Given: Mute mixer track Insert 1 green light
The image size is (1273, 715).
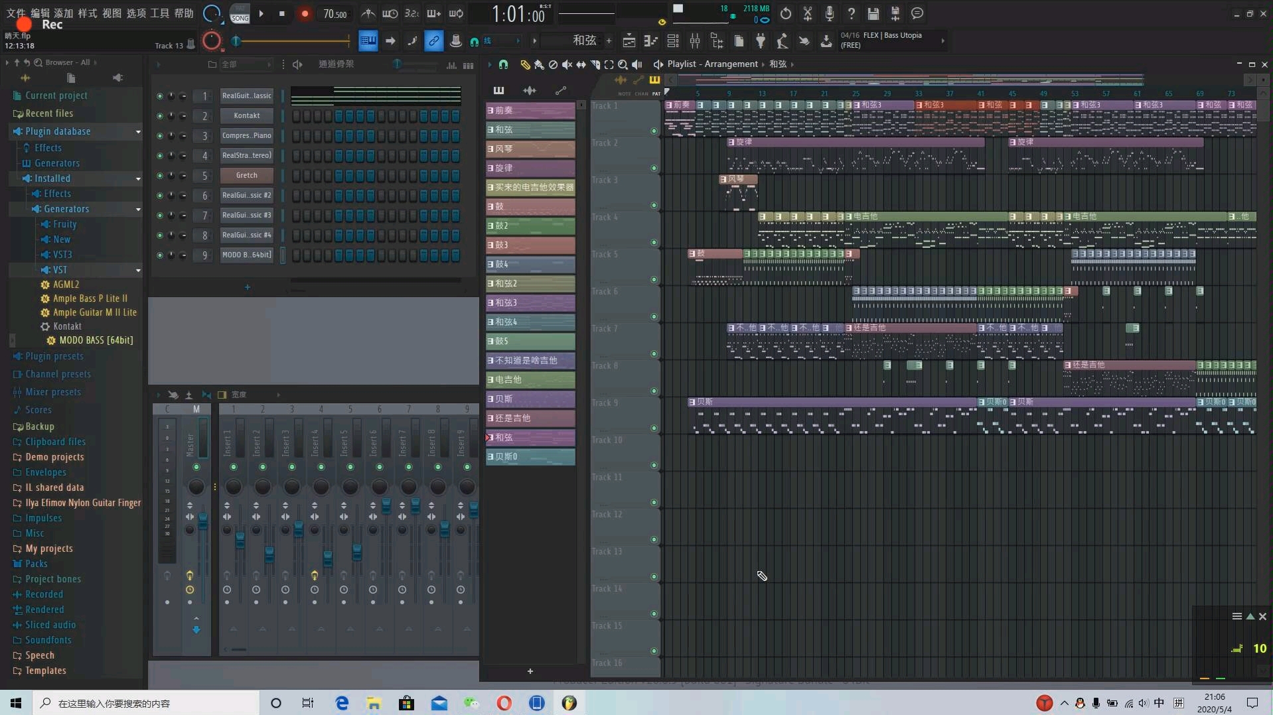Looking at the screenshot, I should pyautogui.click(x=234, y=468).
